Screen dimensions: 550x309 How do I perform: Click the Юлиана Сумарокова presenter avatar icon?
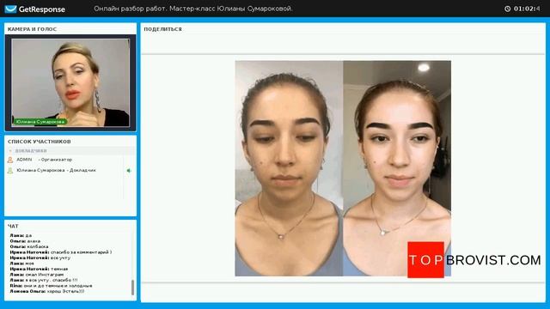click(x=10, y=171)
